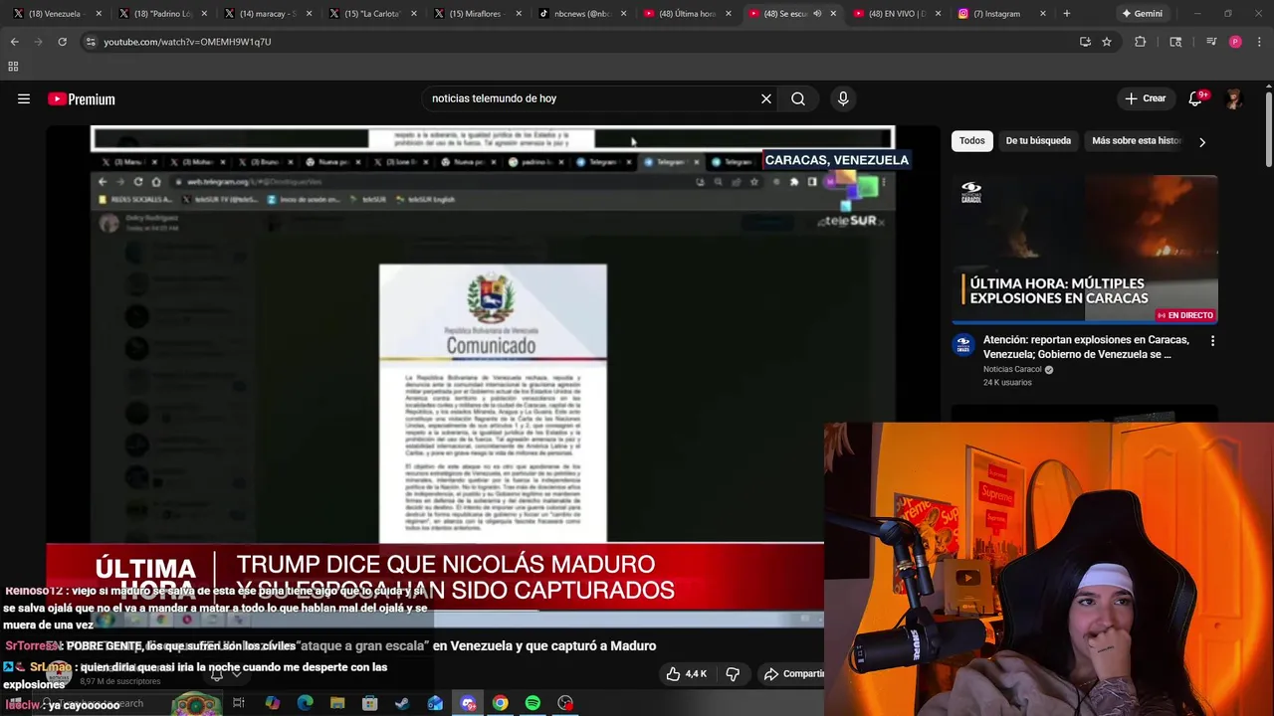Run search with the magnifier icon
The height and width of the screenshot is (716, 1274).
798,98
